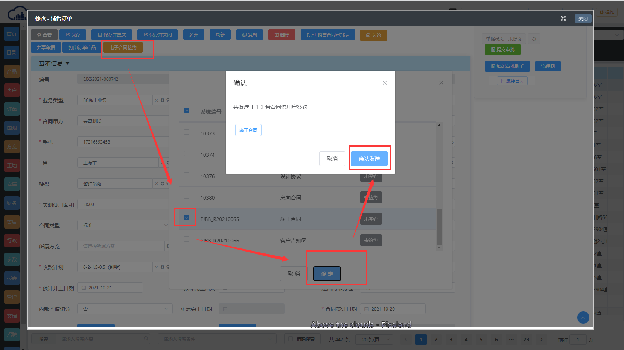Click the gear icon beside 单据状态
The image size is (624, 350).
pyautogui.click(x=534, y=39)
